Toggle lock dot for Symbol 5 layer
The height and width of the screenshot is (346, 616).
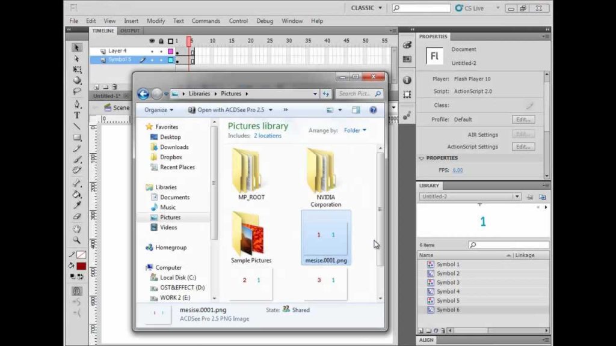click(x=161, y=60)
